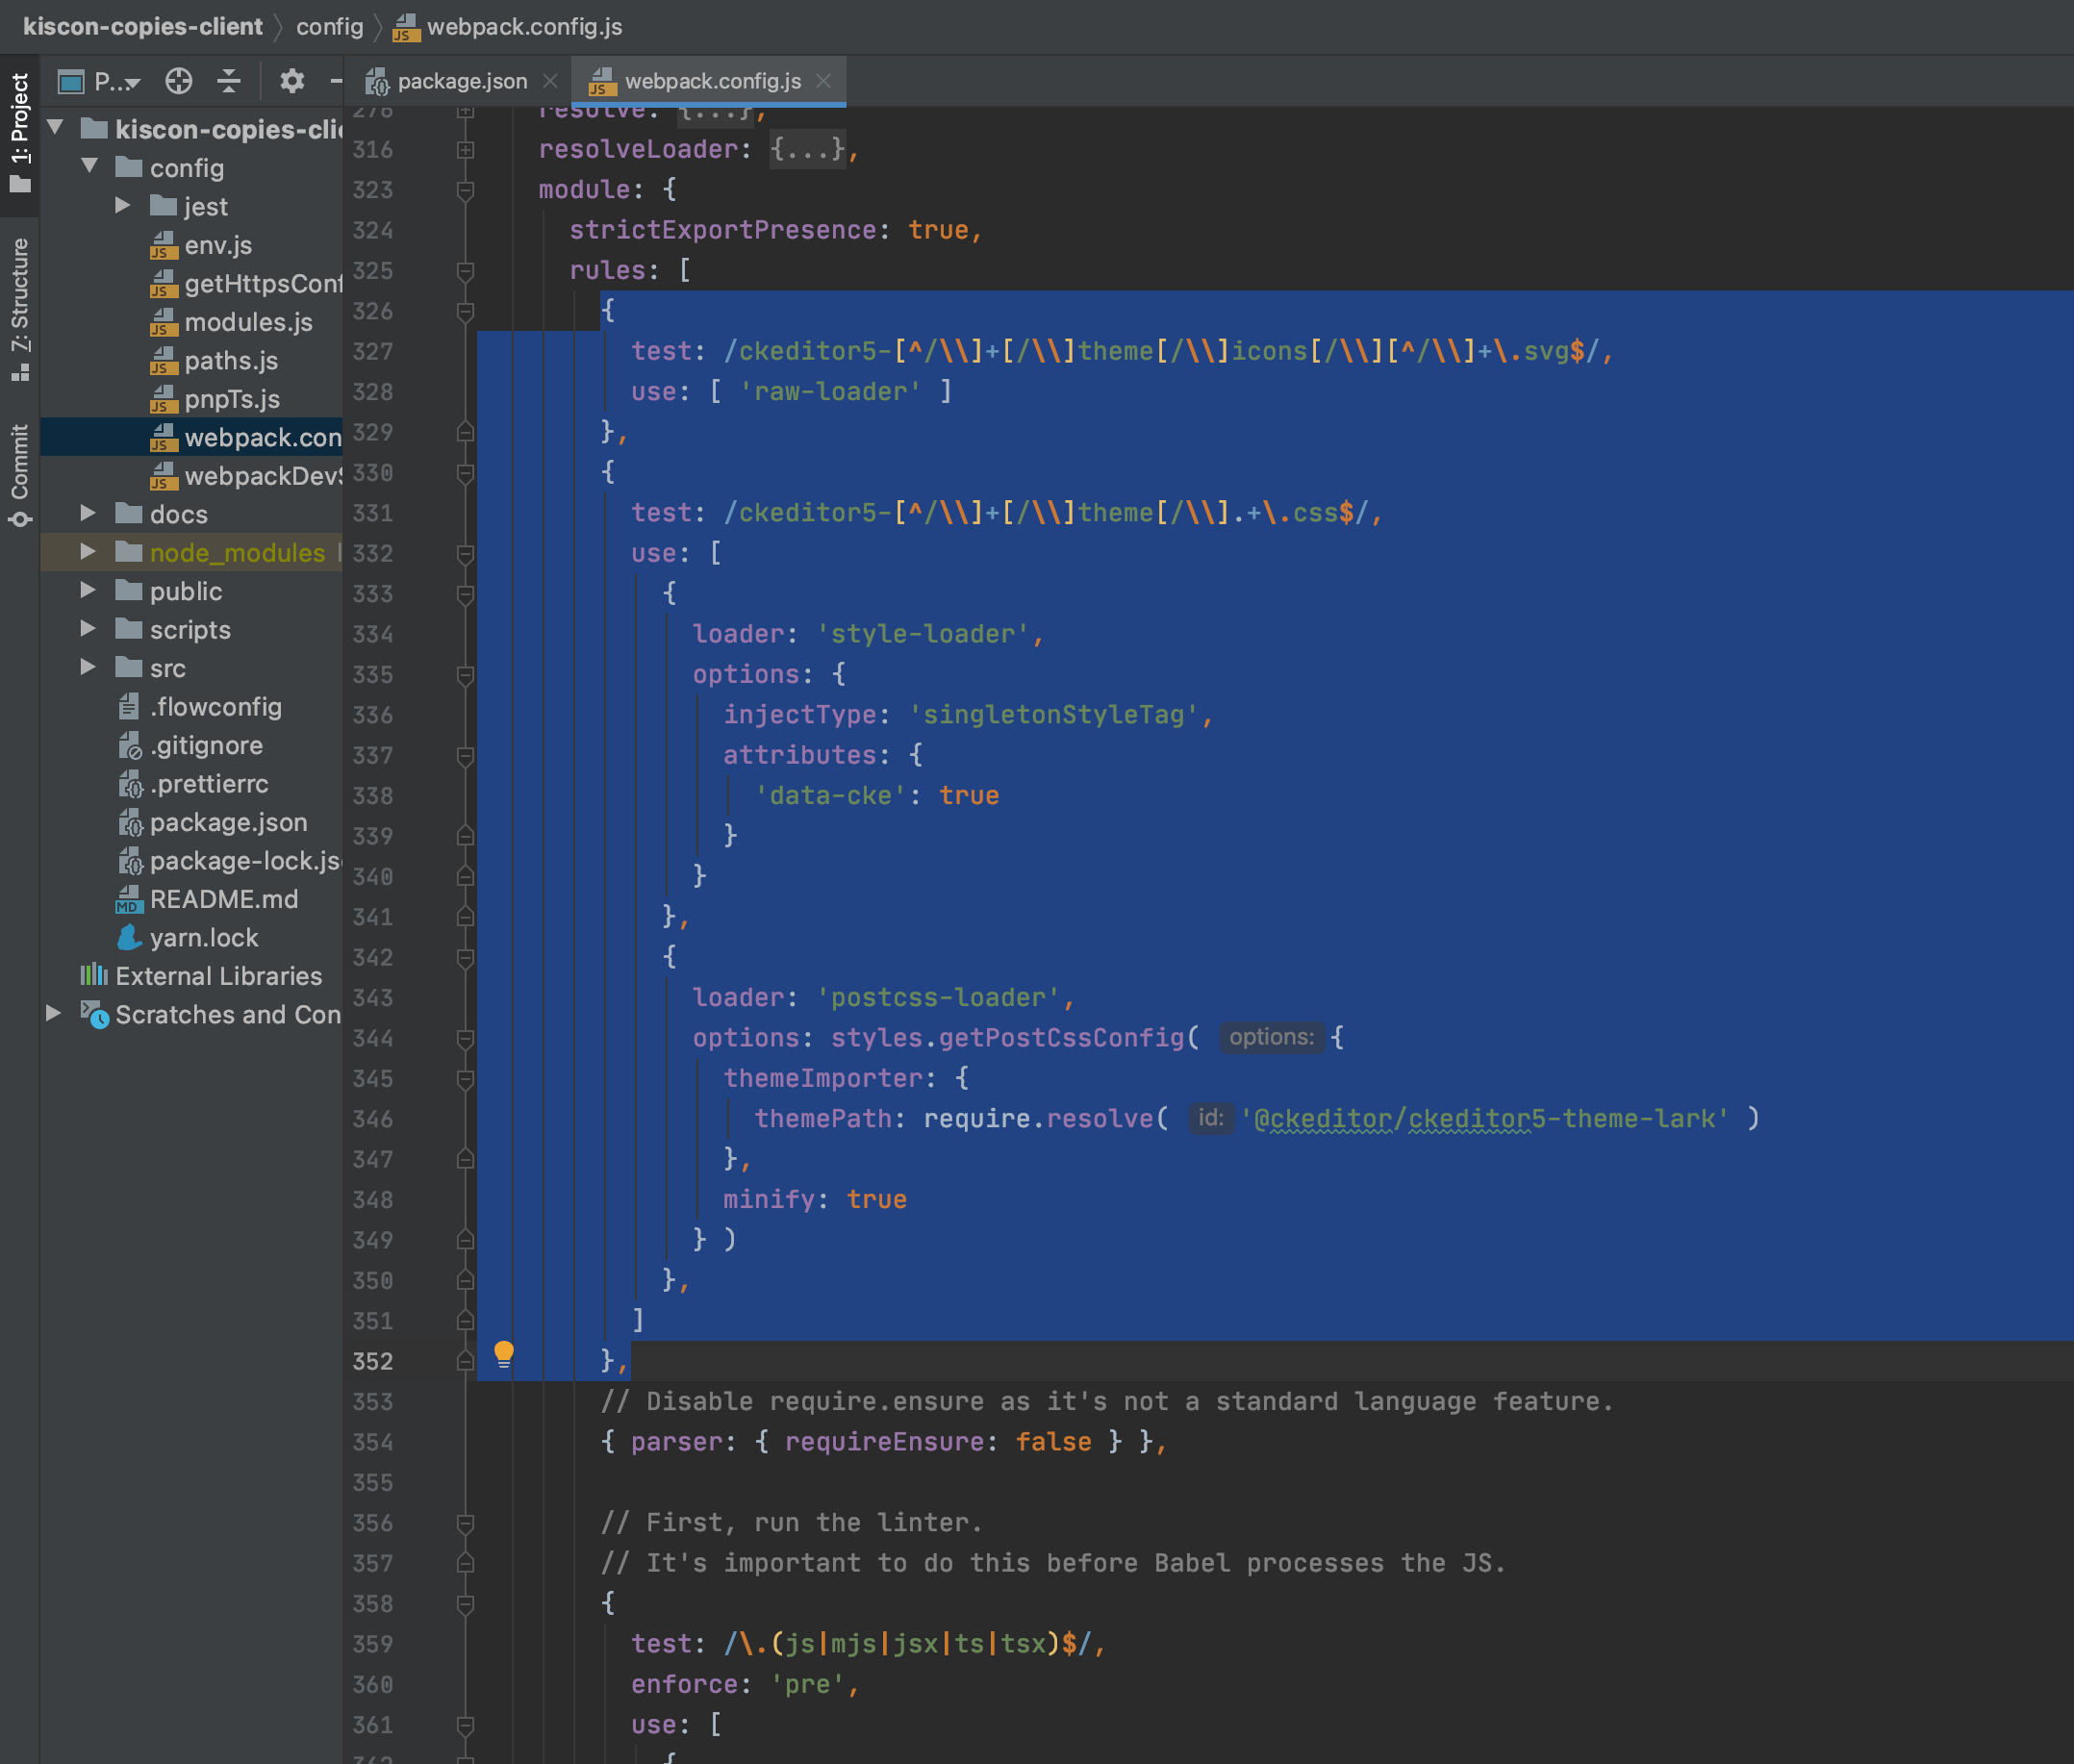This screenshot has height=1764, width=2074.
Task: Select the webpack.config.js tab
Action: pos(712,81)
